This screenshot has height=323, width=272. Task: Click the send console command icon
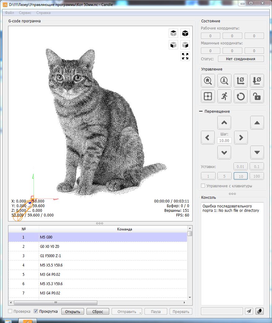tap(249, 311)
